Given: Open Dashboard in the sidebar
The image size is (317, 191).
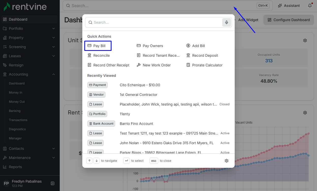Looking at the screenshot, I should point(30,19).
